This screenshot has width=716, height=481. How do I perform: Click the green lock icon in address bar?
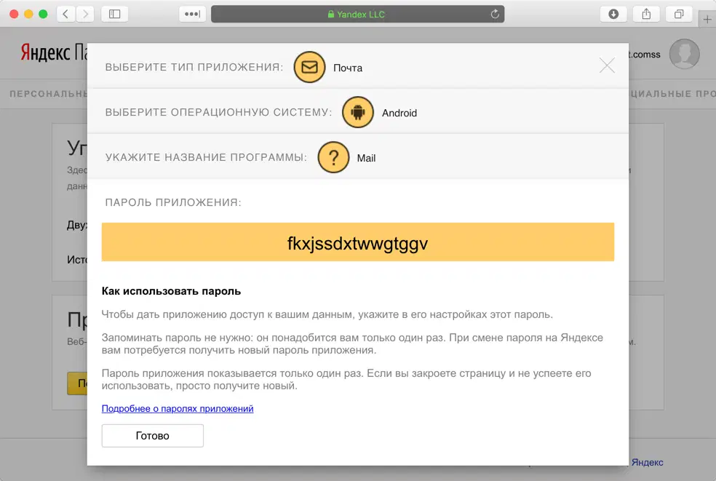point(330,14)
